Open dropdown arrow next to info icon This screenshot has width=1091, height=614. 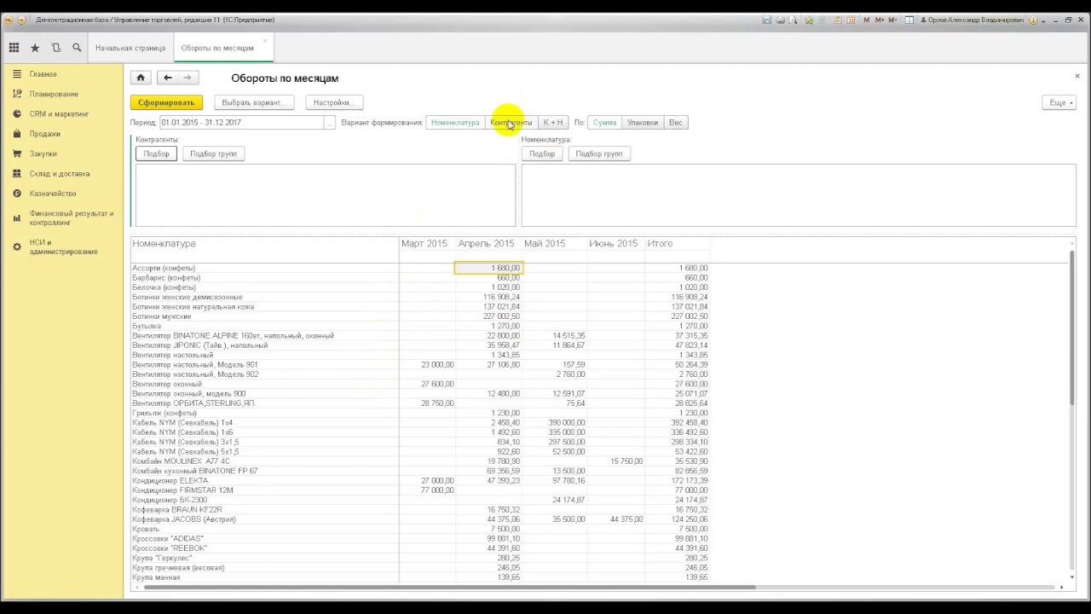(x=1043, y=20)
